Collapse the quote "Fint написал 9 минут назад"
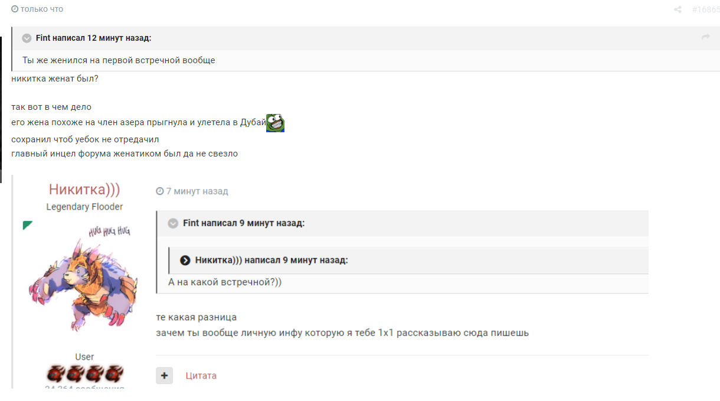Screen dimensions: 720x401 click(173, 223)
